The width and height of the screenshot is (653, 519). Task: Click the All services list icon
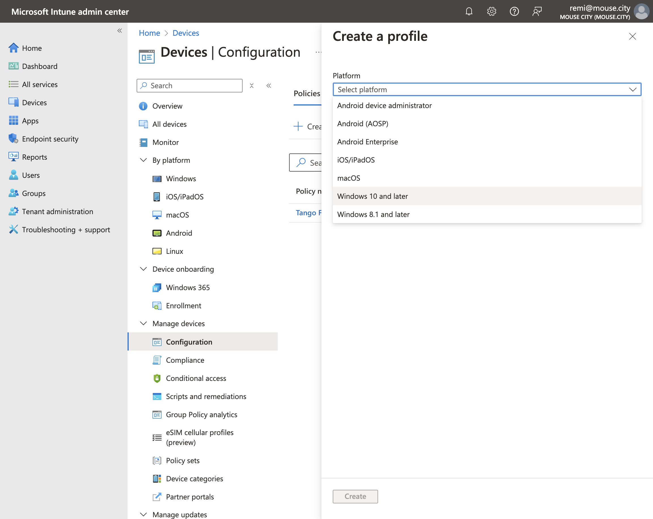click(x=14, y=84)
